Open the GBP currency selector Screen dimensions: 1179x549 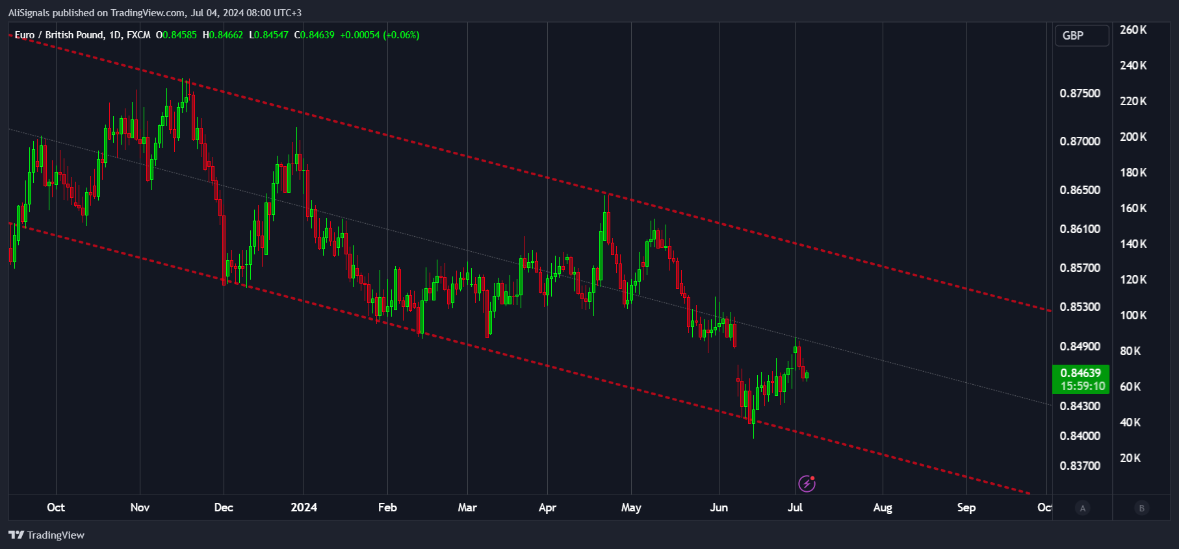(1082, 36)
